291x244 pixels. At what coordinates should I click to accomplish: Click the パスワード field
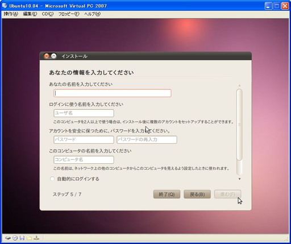[x=84, y=140]
